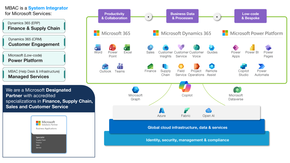Open the Power BI icon
The image size is (290, 163).
pyautogui.click(x=252, y=47)
